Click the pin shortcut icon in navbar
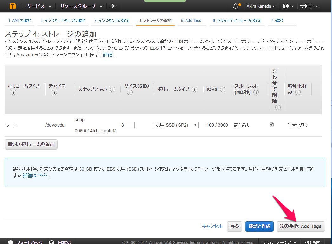Screen dimensions: 332x244 pos(113,6)
